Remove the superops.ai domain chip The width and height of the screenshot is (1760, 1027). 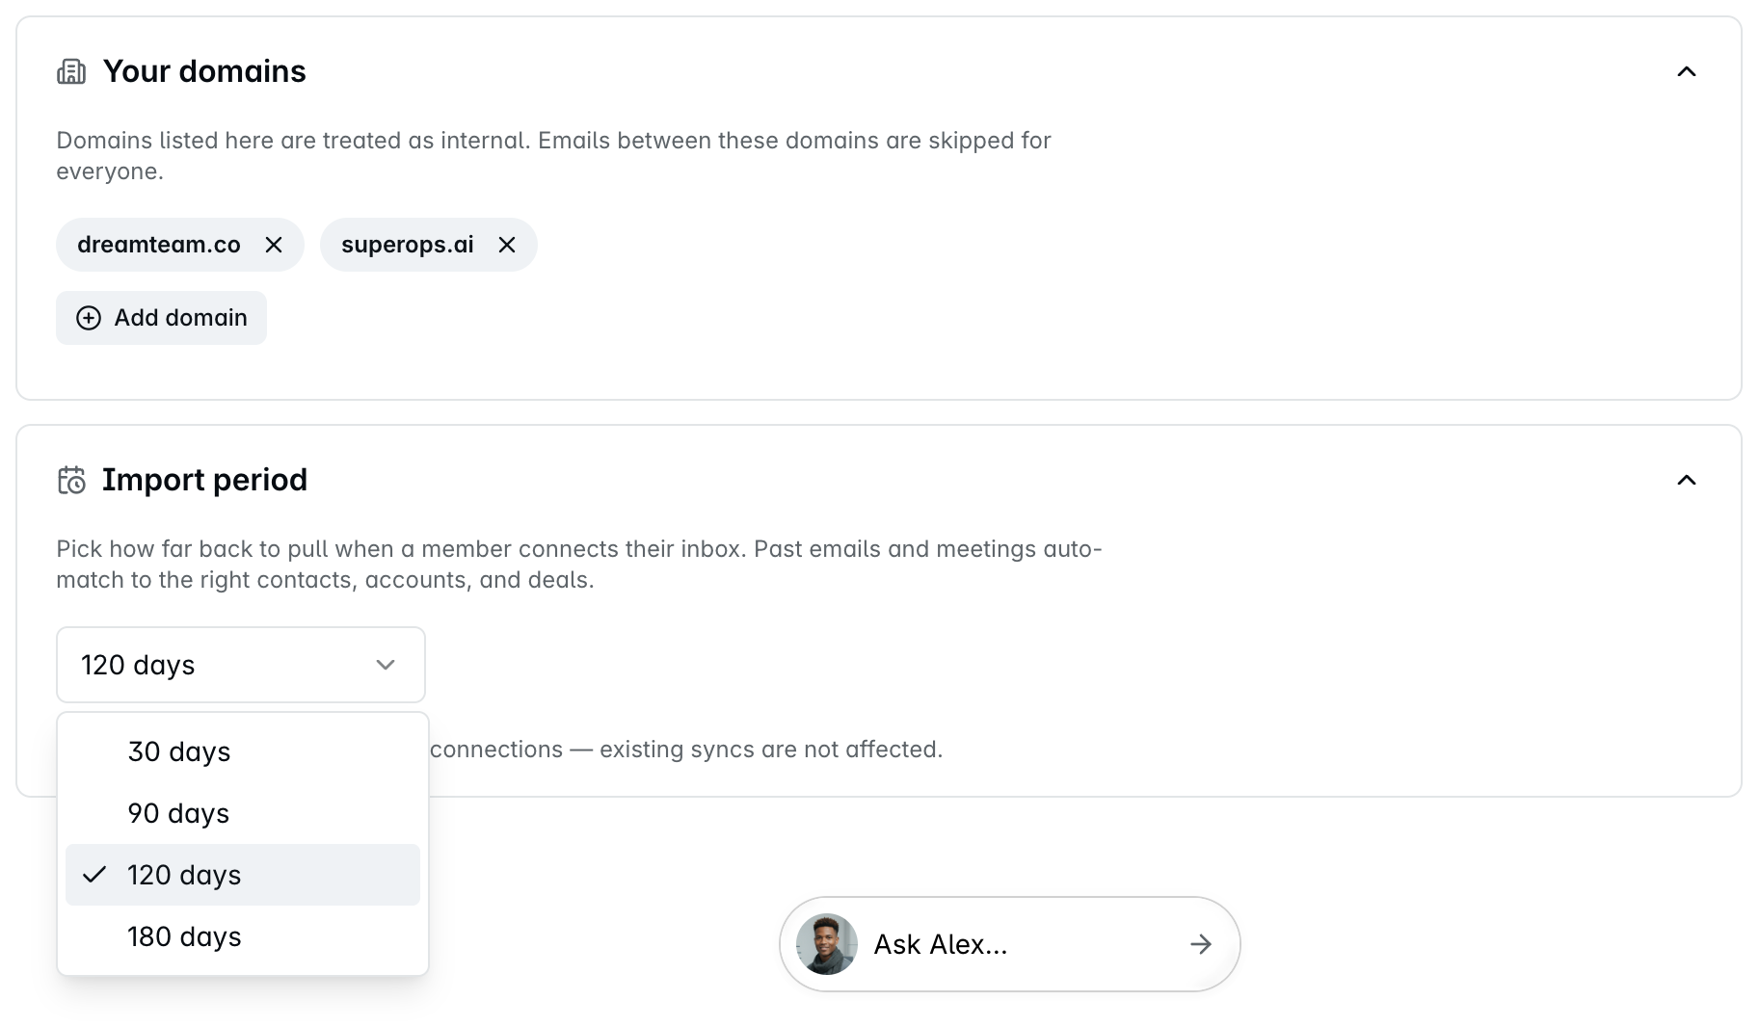coord(507,245)
